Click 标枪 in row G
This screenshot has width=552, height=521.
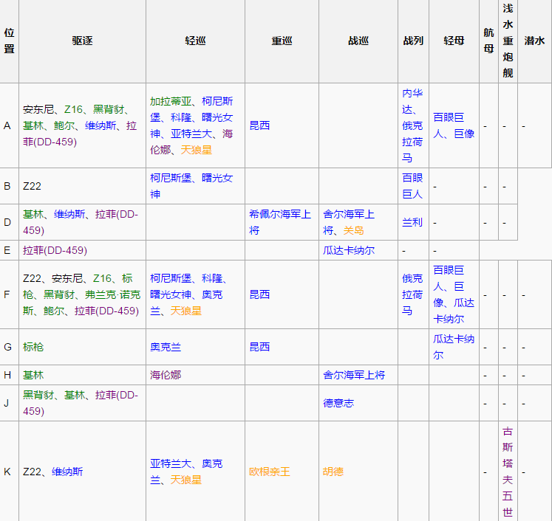coord(33,347)
